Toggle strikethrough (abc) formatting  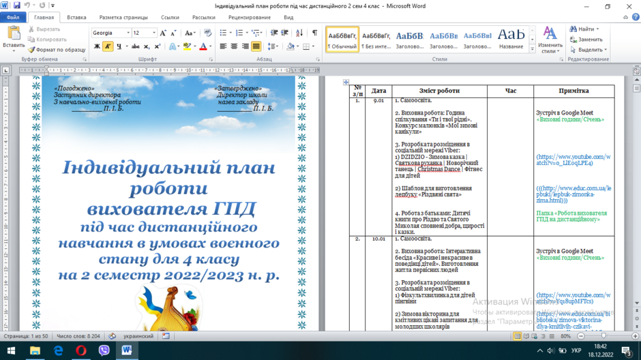[136, 46]
